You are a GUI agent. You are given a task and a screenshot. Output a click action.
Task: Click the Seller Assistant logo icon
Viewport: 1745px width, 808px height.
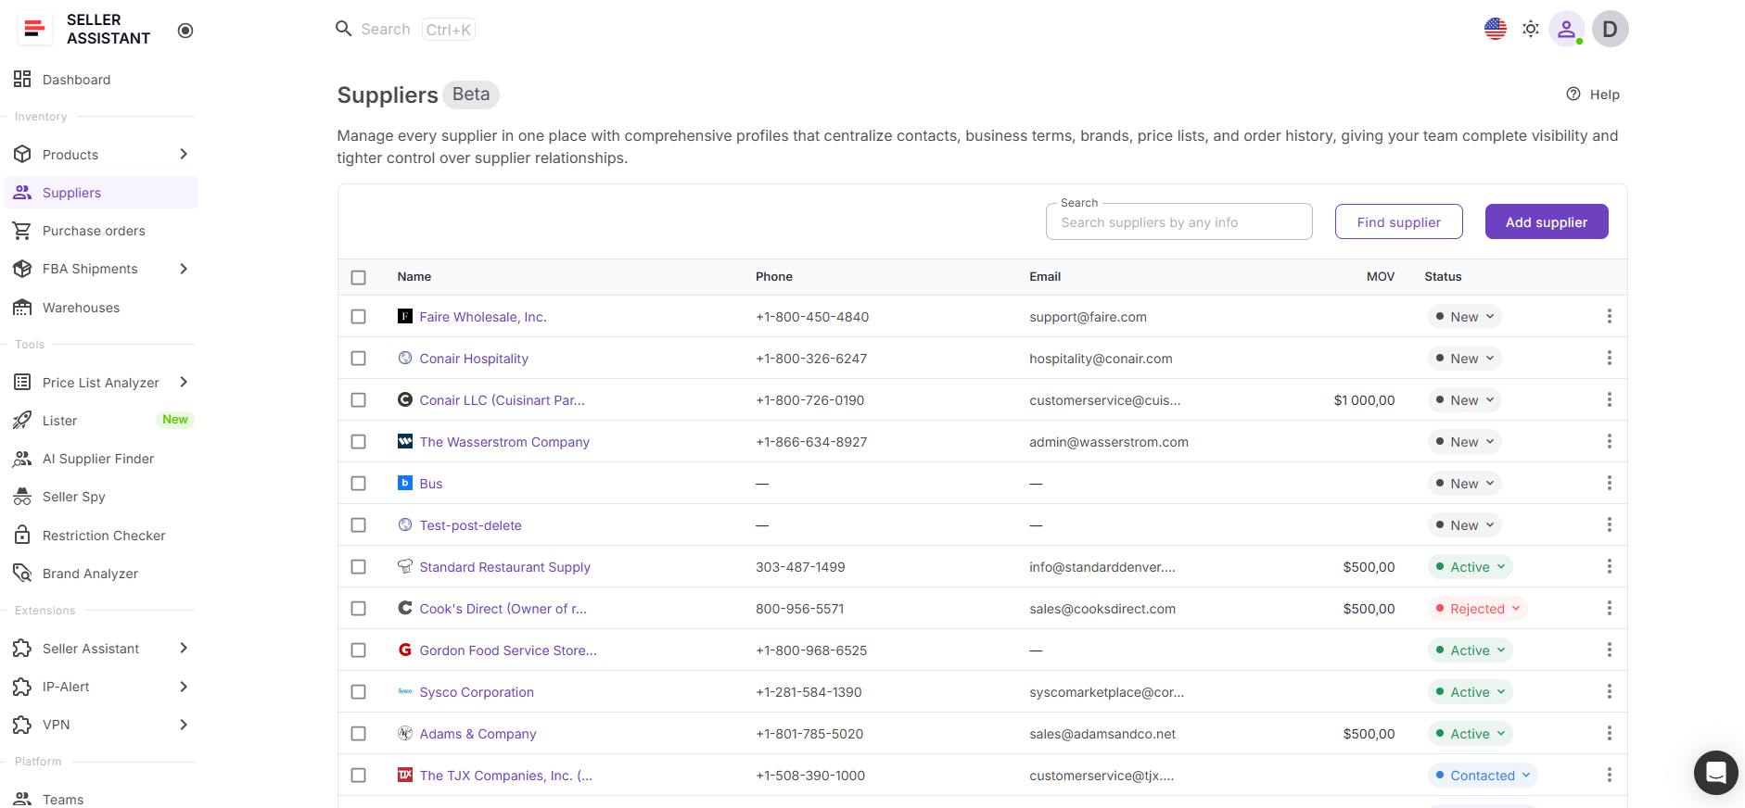pos(34,29)
